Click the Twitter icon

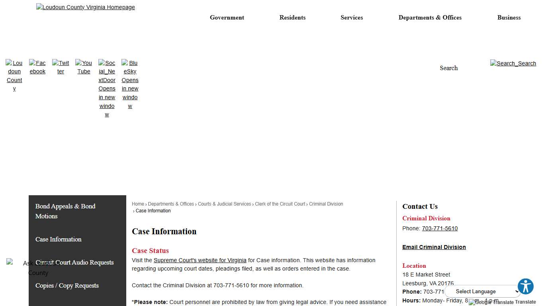pyautogui.click(x=61, y=67)
